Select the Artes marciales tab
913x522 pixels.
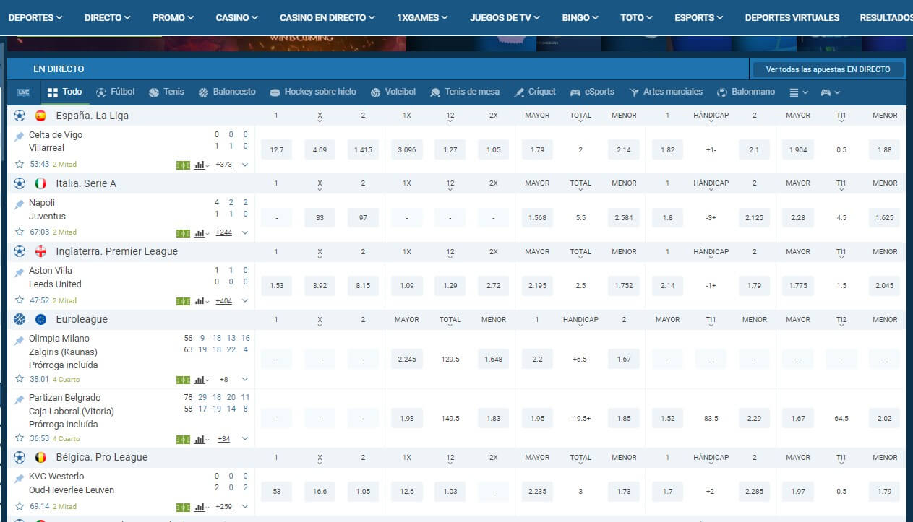click(x=666, y=92)
